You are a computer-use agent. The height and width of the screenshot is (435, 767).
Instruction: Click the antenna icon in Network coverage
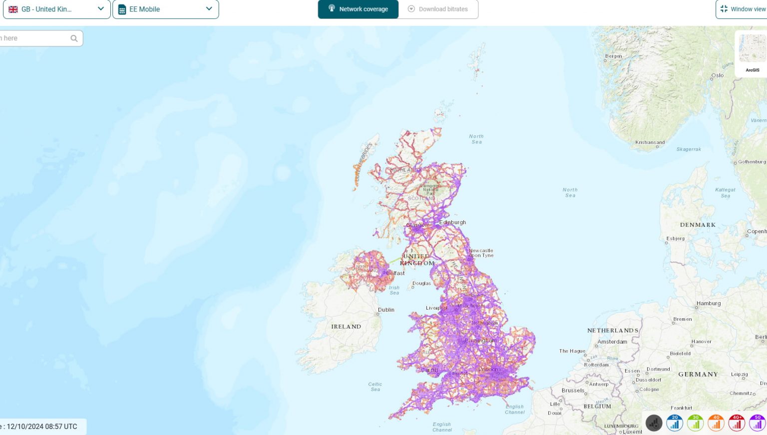(332, 8)
